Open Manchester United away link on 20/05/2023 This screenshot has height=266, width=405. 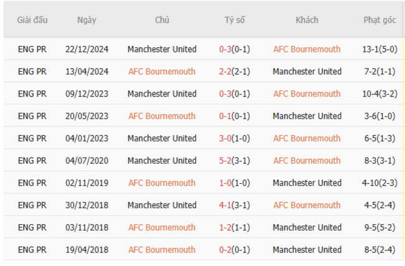[307, 116]
